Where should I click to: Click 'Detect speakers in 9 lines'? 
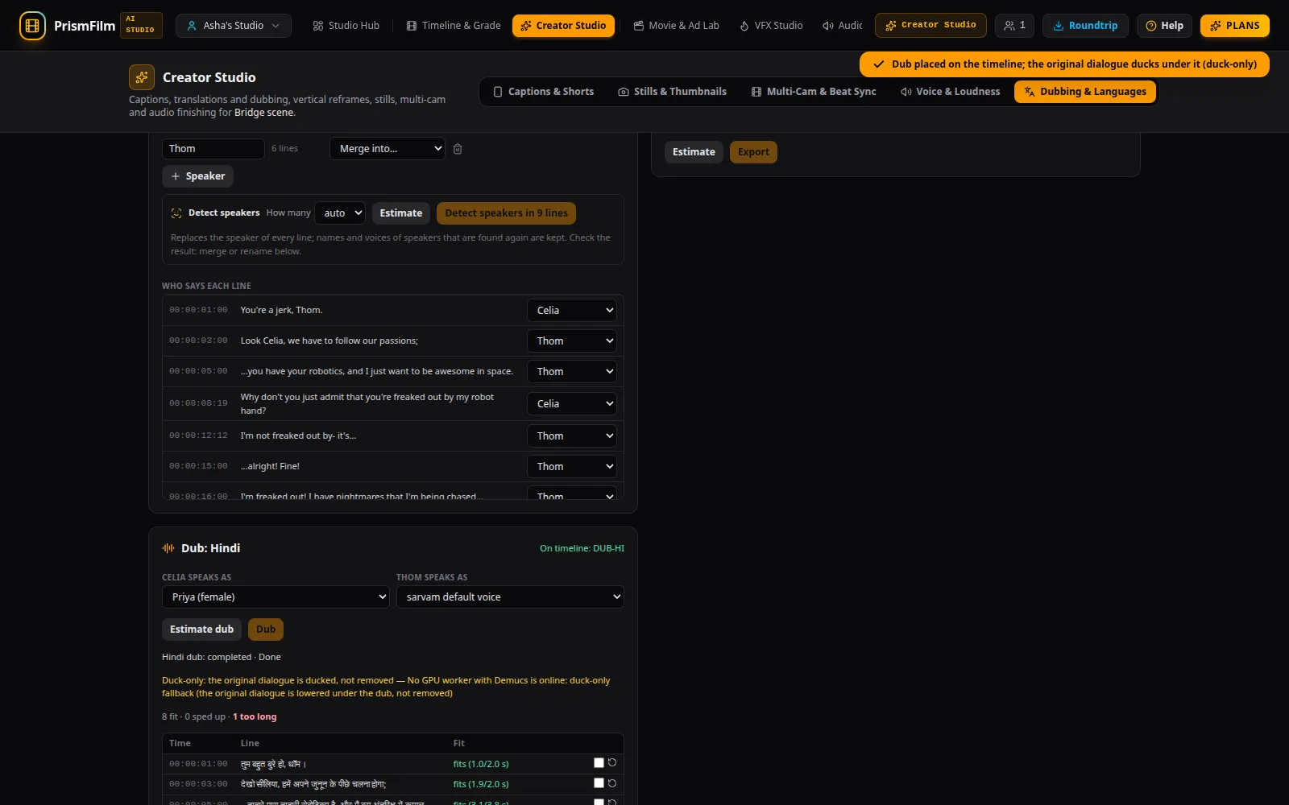(x=506, y=213)
